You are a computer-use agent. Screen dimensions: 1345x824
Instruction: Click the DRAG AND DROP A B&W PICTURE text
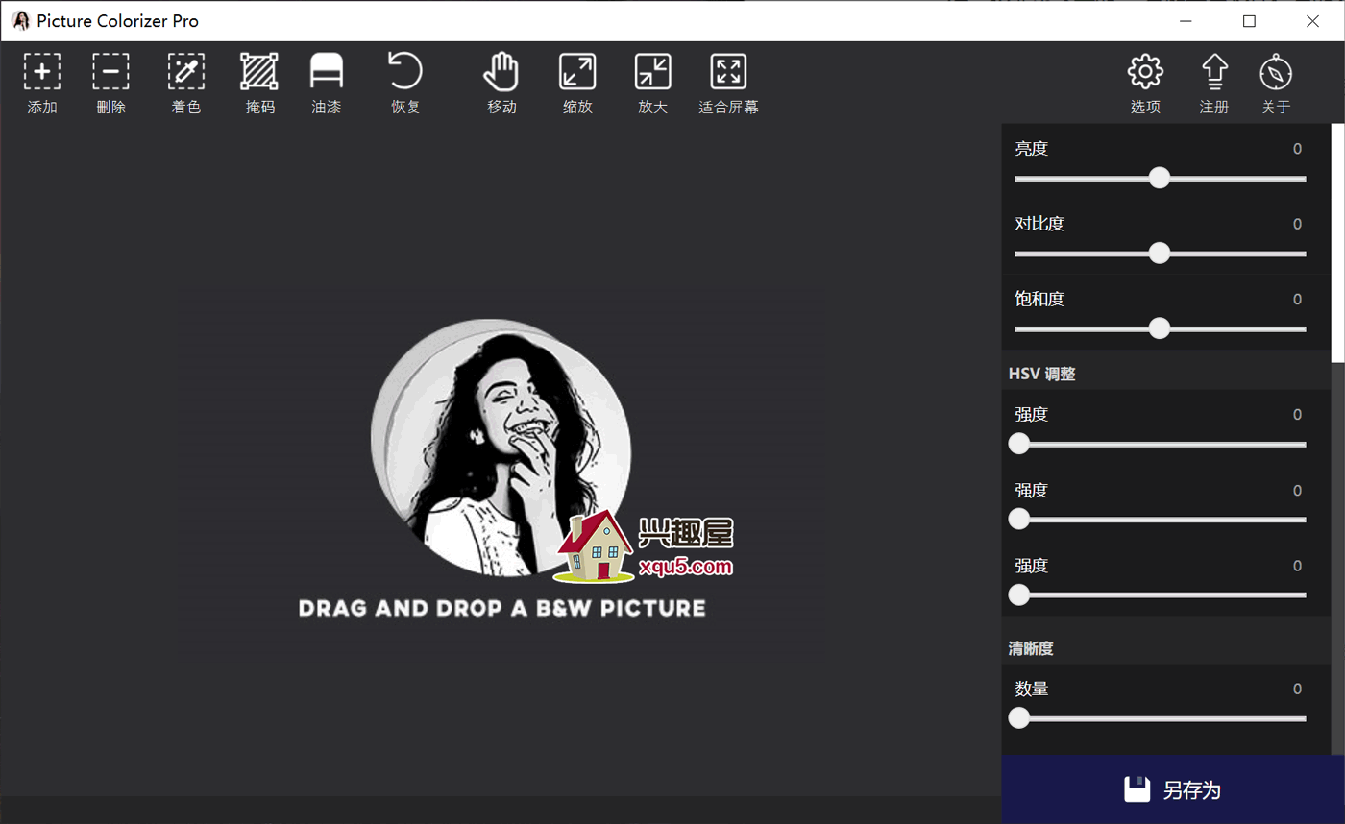point(502,608)
